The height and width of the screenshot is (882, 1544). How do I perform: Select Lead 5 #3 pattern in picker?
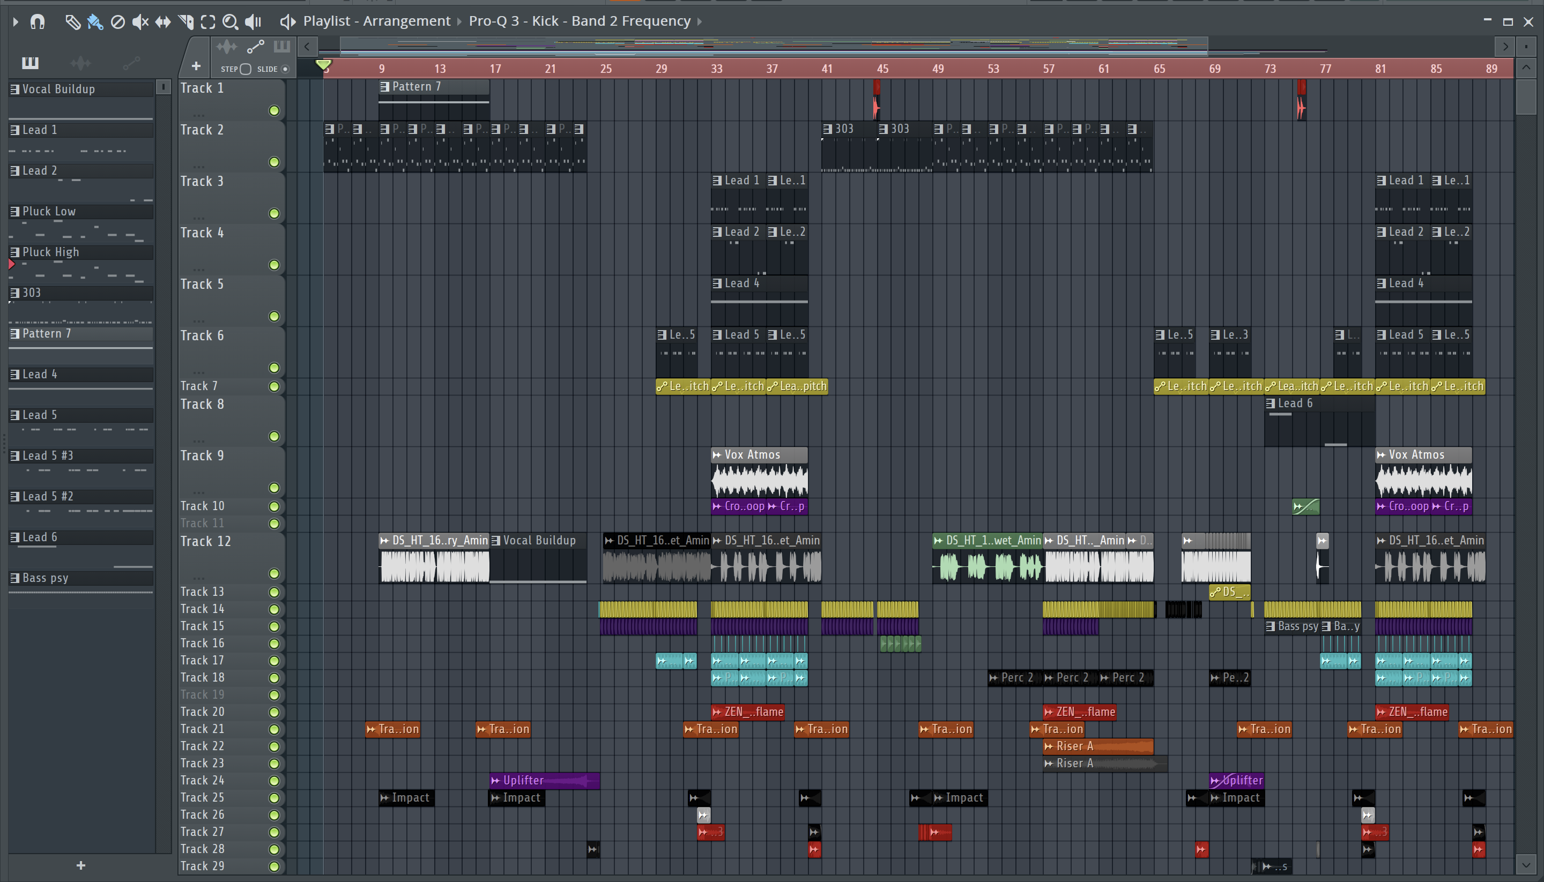(x=81, y=455)
